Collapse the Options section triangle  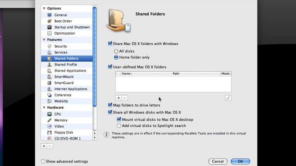(x=44, y=8)
